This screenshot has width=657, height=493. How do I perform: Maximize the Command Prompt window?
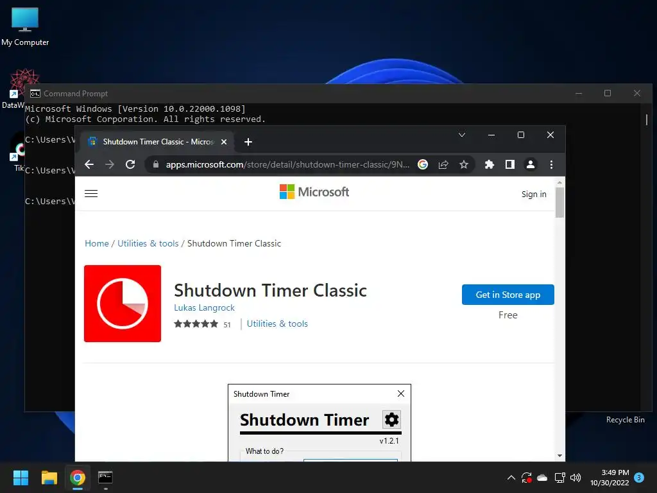click(608, 93)
